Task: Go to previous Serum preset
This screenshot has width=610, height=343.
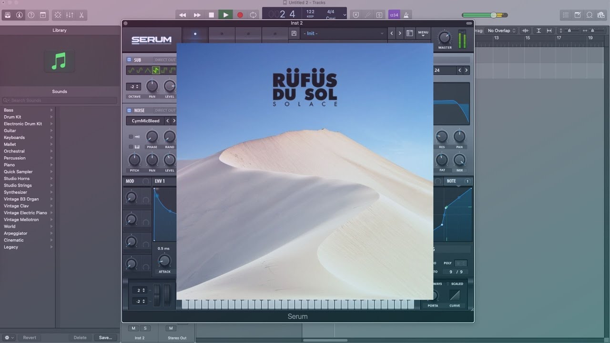Action: pyautogui.click(x=392, y=33)
